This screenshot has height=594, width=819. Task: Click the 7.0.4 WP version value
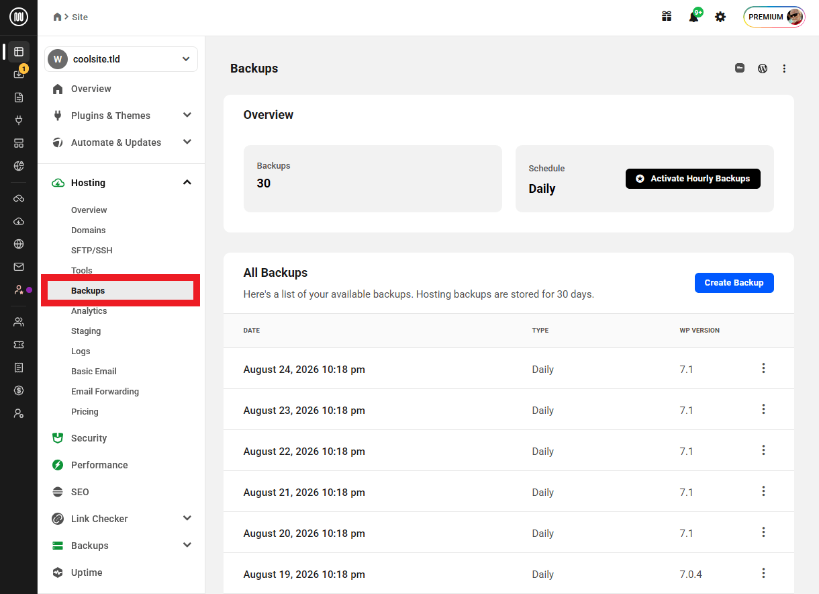click(x=691, y=575)
